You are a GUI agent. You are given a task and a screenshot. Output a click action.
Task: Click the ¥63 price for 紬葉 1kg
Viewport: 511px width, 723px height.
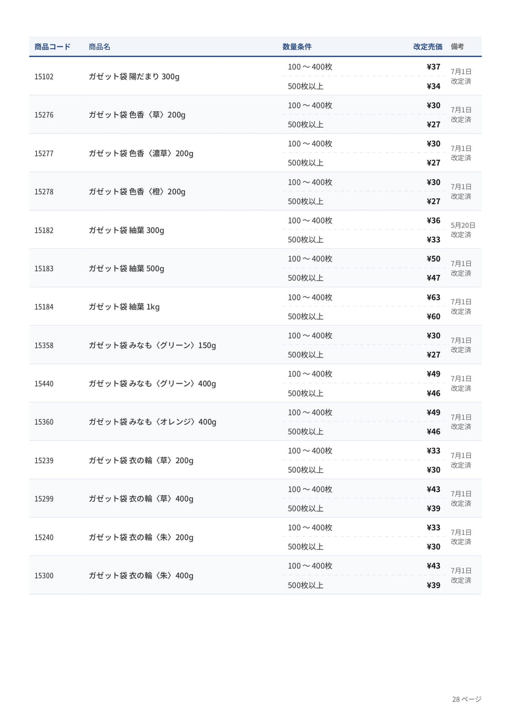(434, 297)
